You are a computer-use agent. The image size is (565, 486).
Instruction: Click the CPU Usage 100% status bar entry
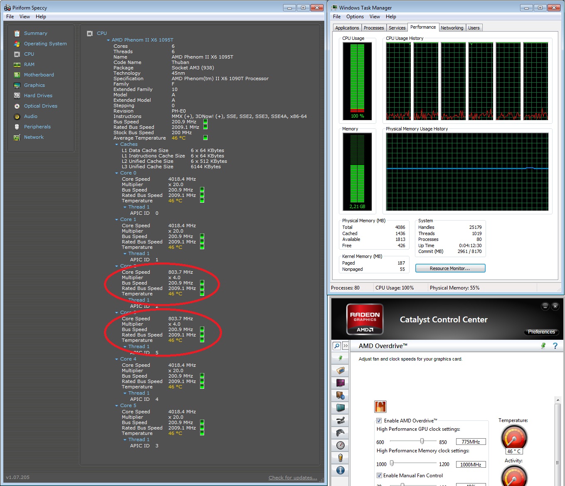[395, 288]
